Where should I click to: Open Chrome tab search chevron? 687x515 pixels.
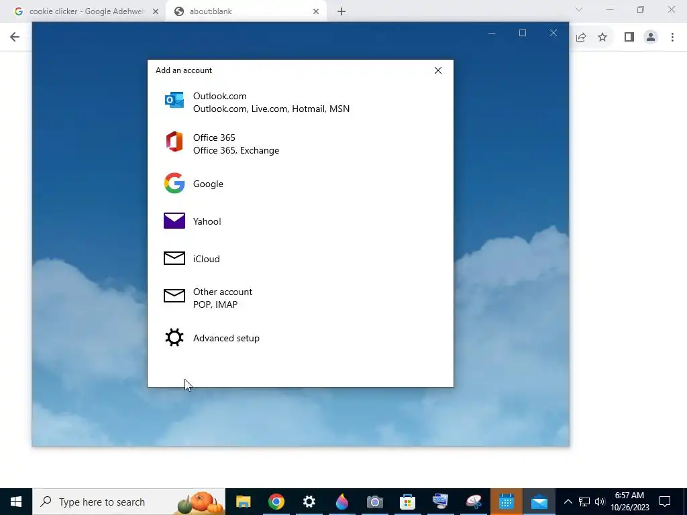click(x=579, y=9)
